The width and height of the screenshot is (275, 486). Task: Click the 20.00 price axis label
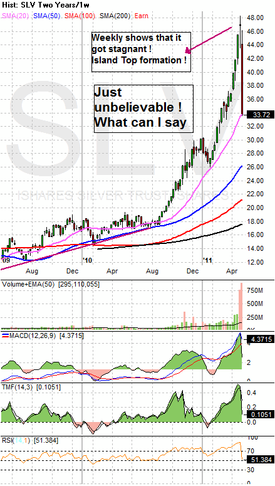[255, 208]
